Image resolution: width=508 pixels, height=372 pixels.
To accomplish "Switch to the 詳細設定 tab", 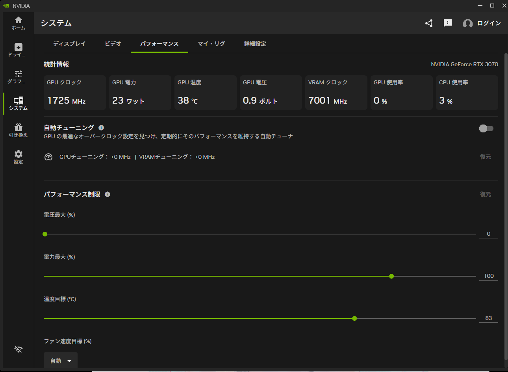I will click(x=255, y=44).
